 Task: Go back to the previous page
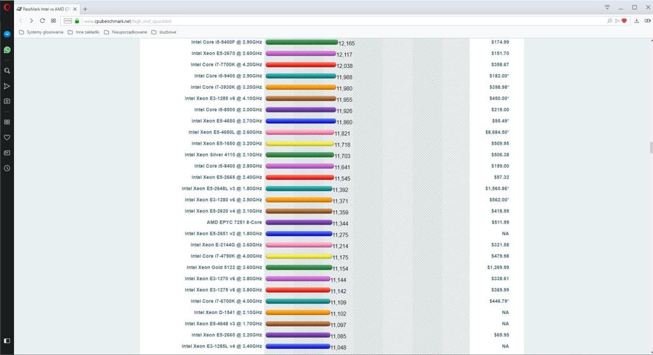point(20,21)
